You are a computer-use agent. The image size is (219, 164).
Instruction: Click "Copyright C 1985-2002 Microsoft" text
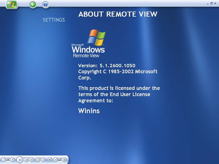point(118,72)
